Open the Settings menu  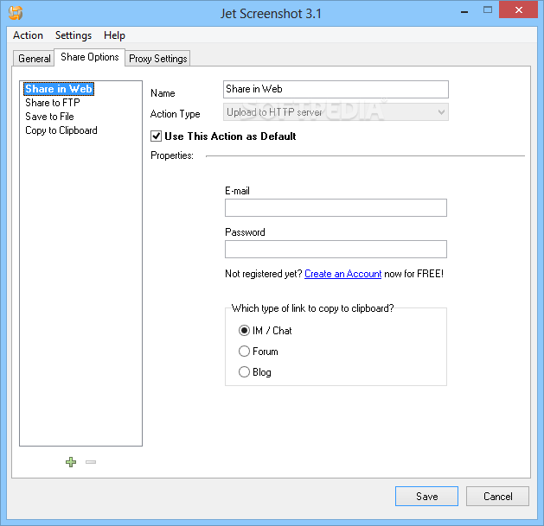click(74, 35)
